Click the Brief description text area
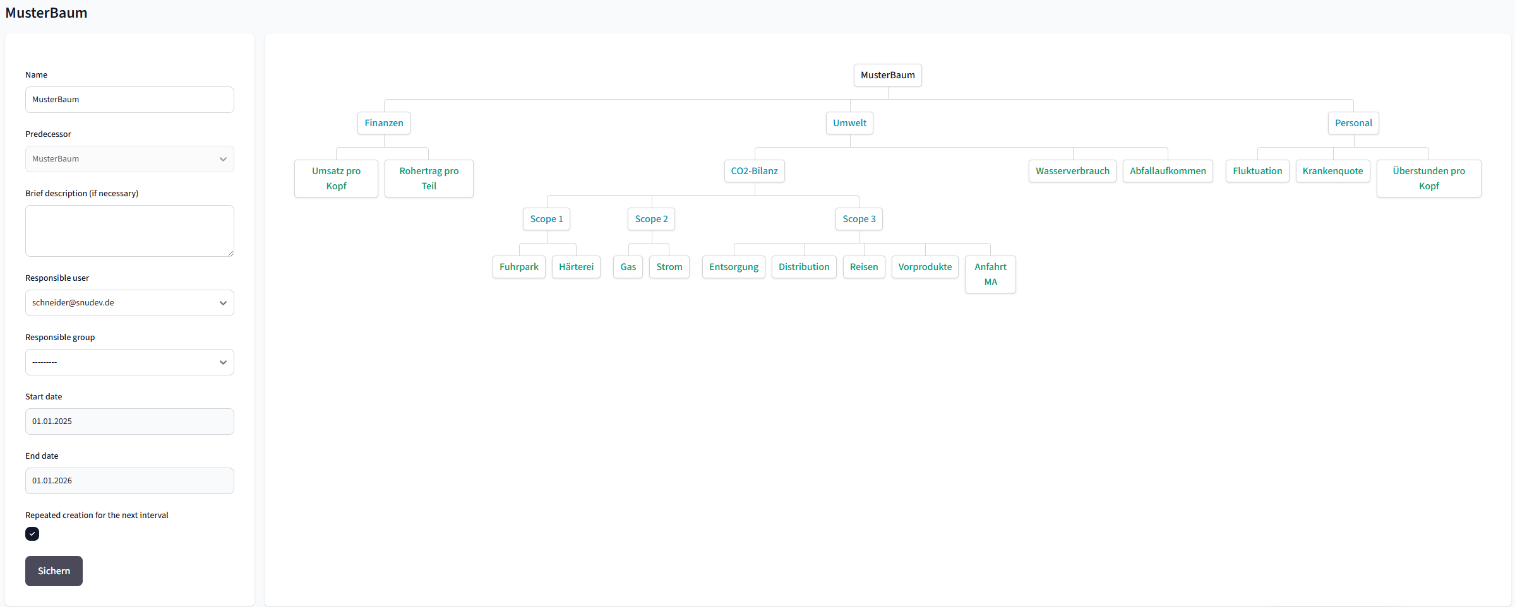 (x=129, y=231)
